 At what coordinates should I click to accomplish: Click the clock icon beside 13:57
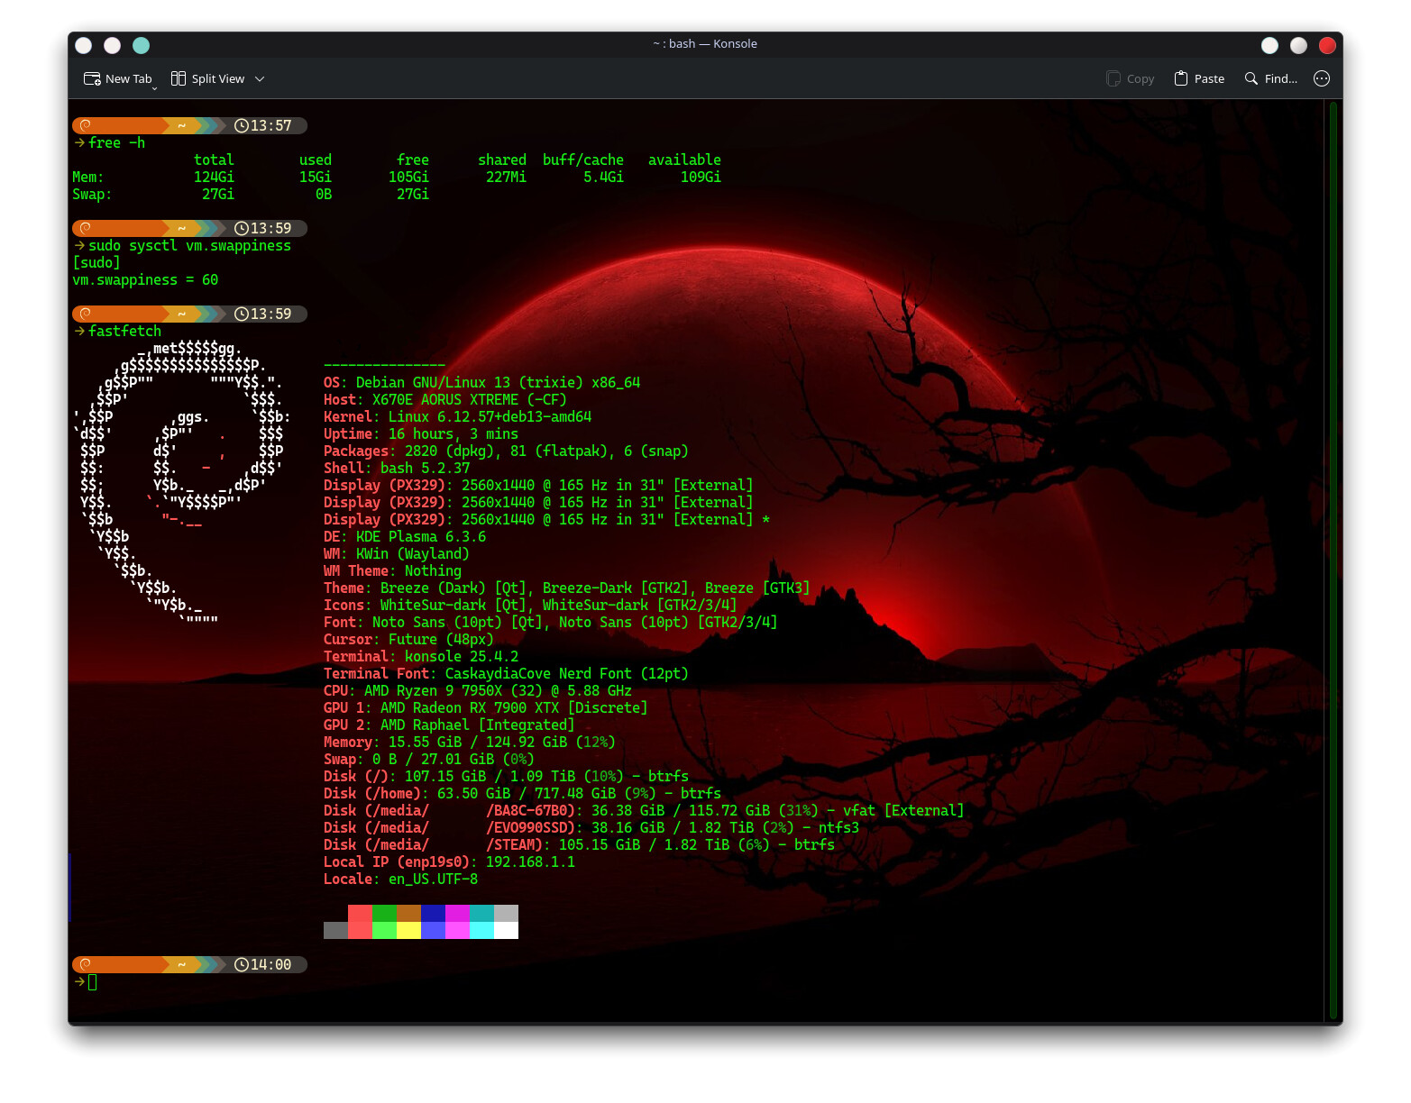242,126
